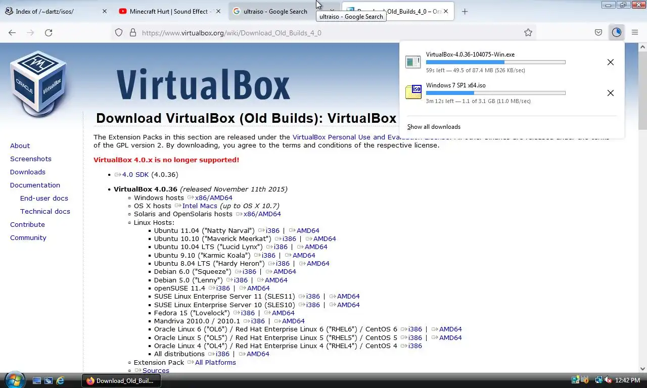Viewport: 647px width, 388px height.
Task: Show all downloads
Action: point(434,127)
